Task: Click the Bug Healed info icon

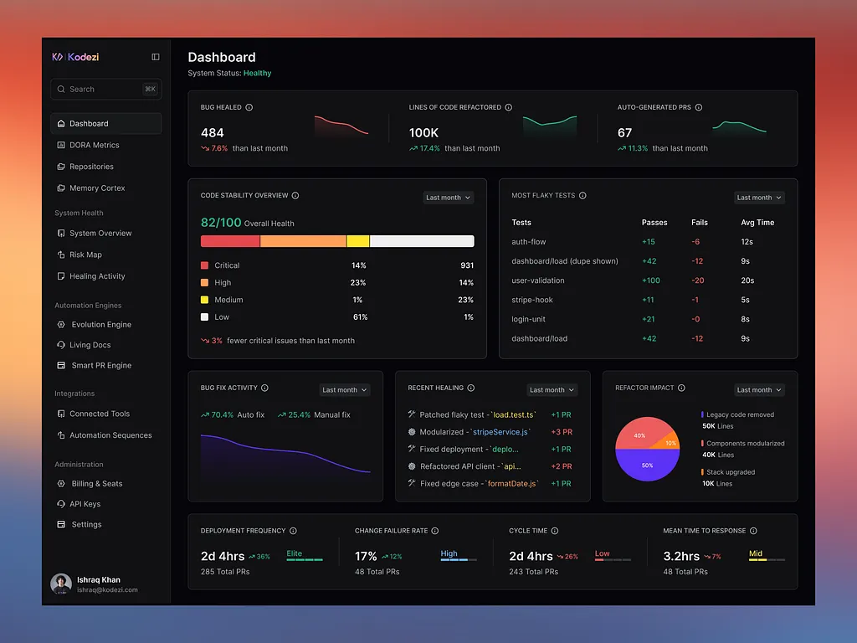Action: coord(249,107)
